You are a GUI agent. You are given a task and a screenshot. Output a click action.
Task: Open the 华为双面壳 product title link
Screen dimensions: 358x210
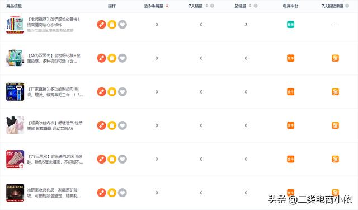click(x=54, y=58)
